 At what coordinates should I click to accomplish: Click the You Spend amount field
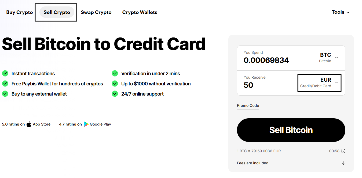pos(266,60)
